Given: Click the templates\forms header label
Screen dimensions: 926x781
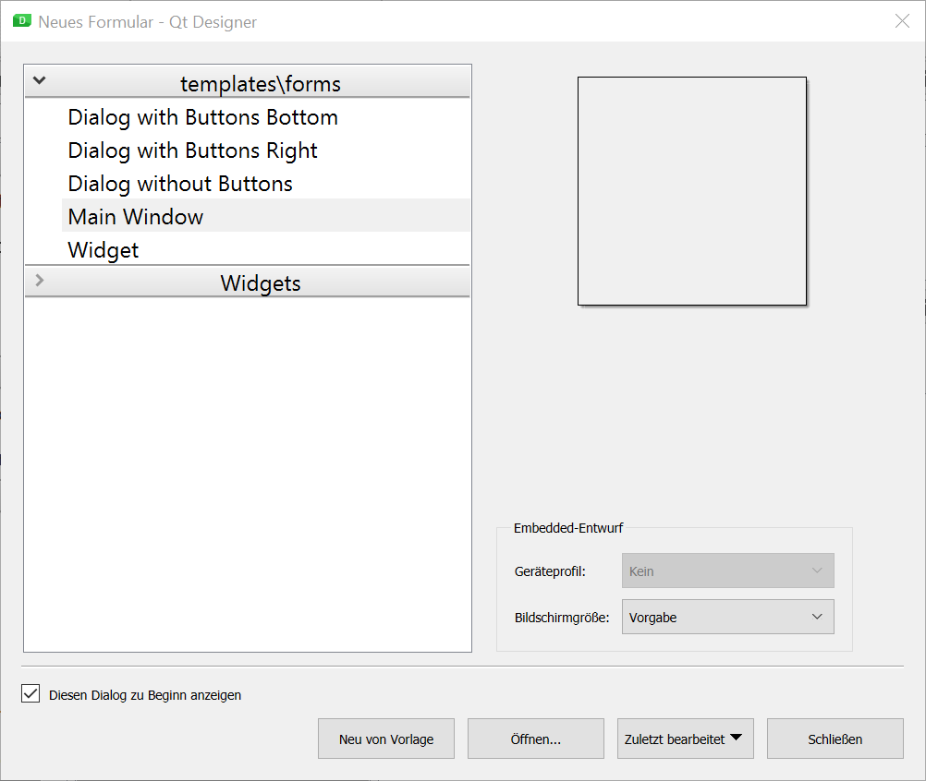Looking at the screenshot, I should pyautogui.click(x=261, y=84).
